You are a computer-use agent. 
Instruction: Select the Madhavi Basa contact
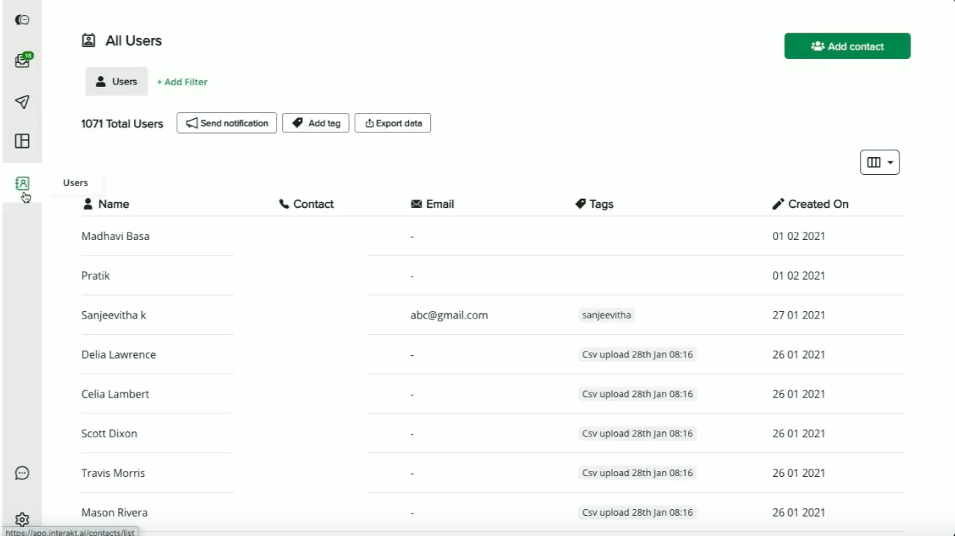(115, 236)
